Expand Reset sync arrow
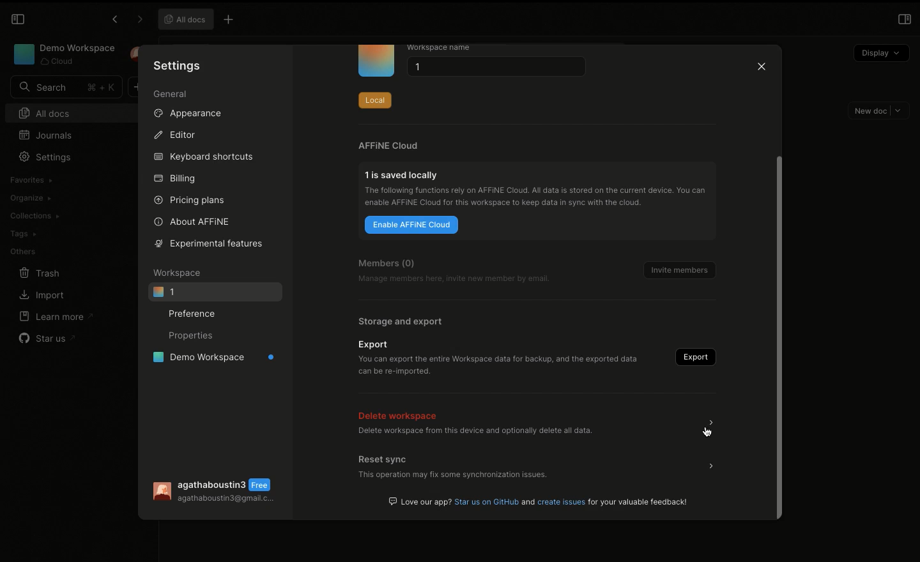 click(x=712, y=467)
